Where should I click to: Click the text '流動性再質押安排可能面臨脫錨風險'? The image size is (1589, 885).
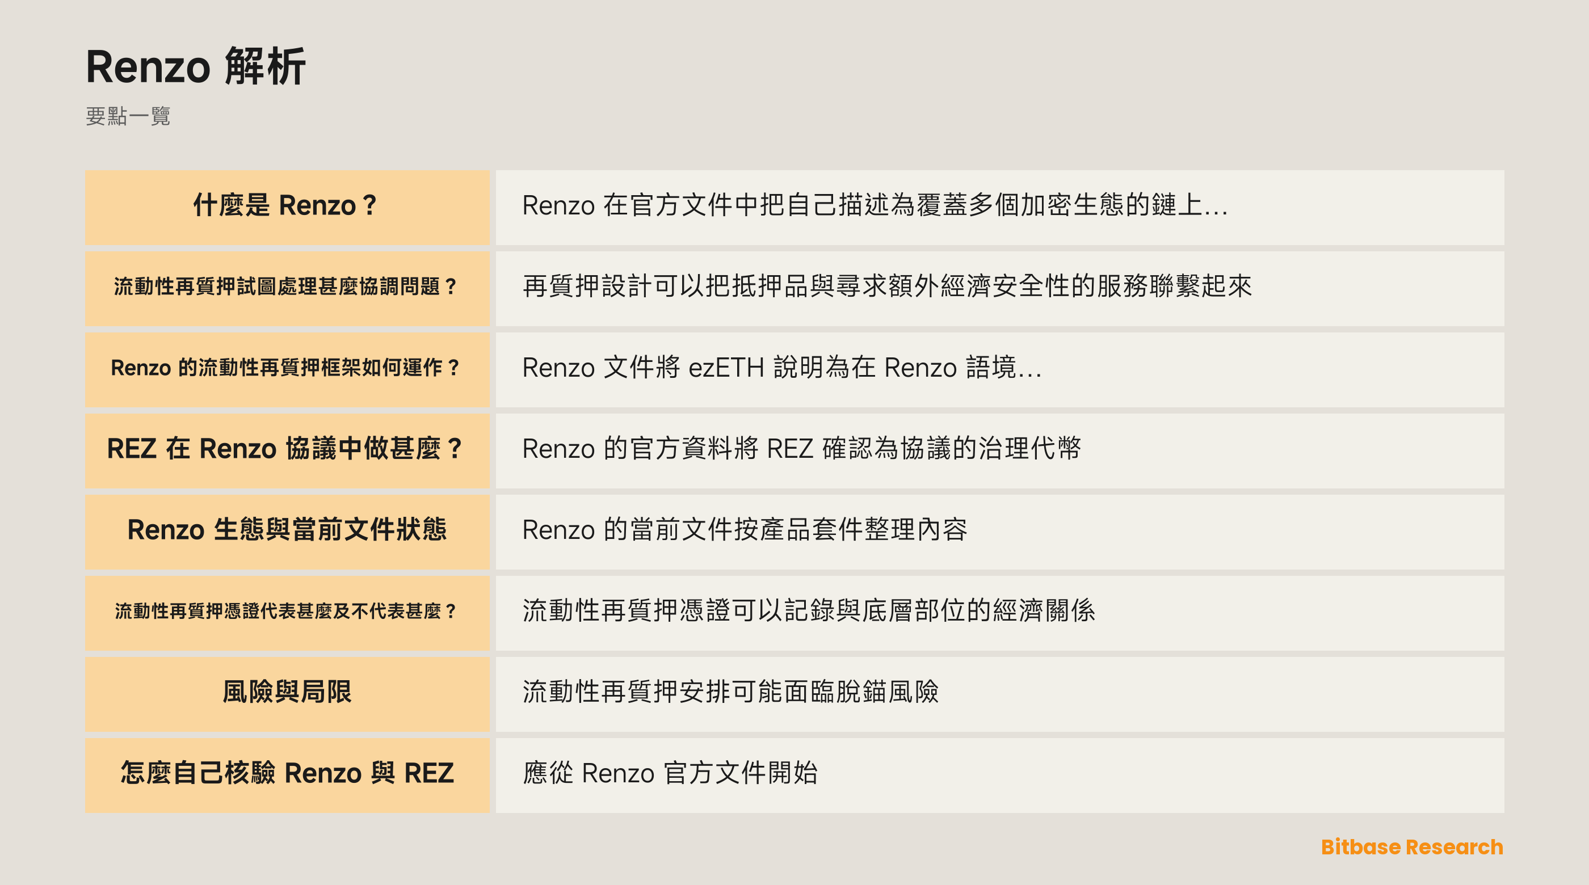730,692
